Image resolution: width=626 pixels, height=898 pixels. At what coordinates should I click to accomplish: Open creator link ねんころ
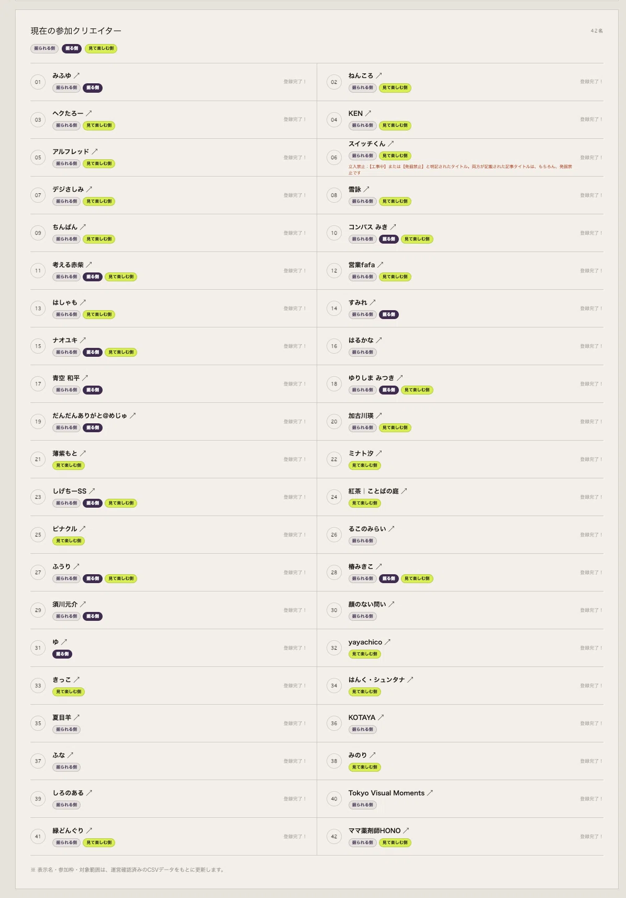(361, 75)
